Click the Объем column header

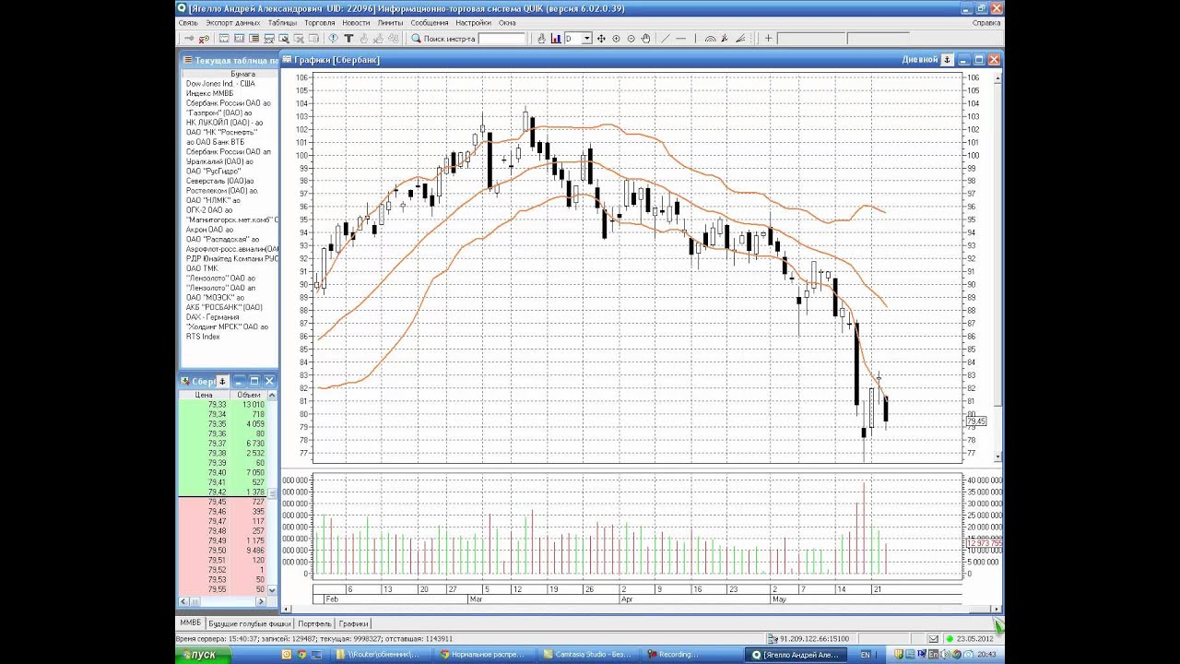pos(248,395)
